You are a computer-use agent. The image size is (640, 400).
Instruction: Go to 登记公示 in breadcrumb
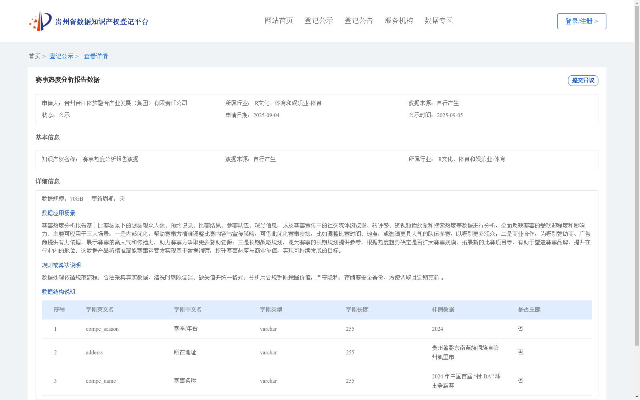[x=61, y=56]
